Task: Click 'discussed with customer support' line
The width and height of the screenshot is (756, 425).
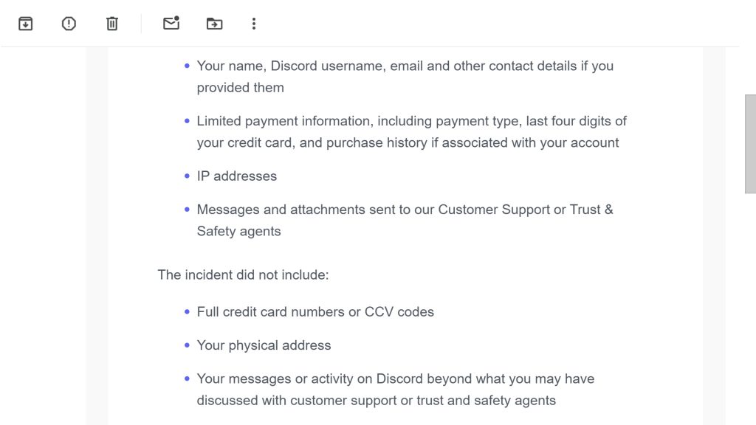Action: 376,401
